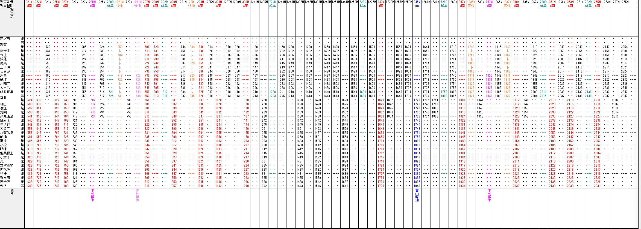The width and height of the screenshot is (641, 229).
Task: Click the 列車番号 row header
Action: click(7, 2)
